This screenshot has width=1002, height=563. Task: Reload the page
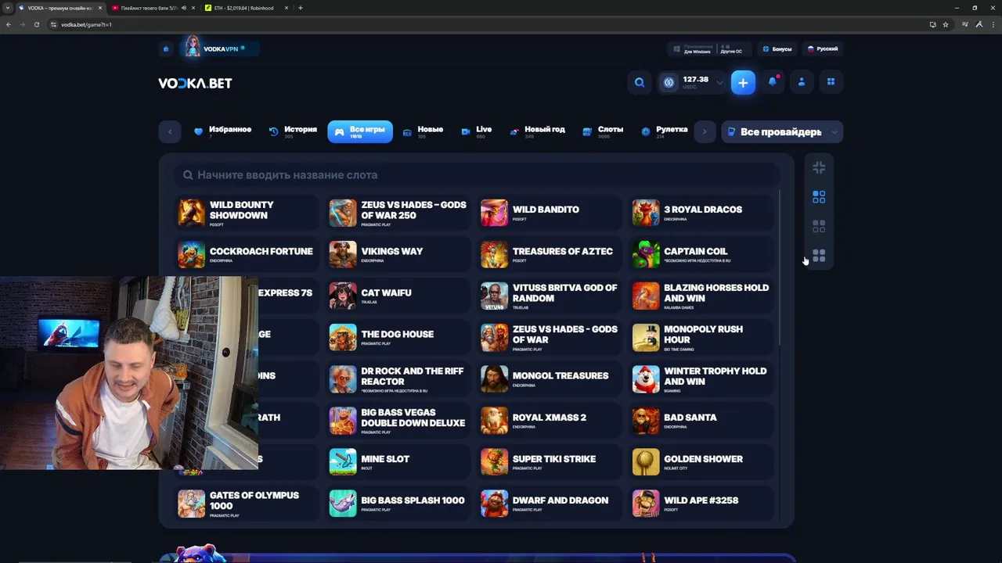(x=36, y=24)
